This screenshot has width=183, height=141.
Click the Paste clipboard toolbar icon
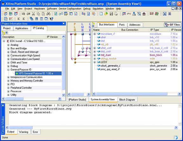pyautogui.click(x=43, y=14)
